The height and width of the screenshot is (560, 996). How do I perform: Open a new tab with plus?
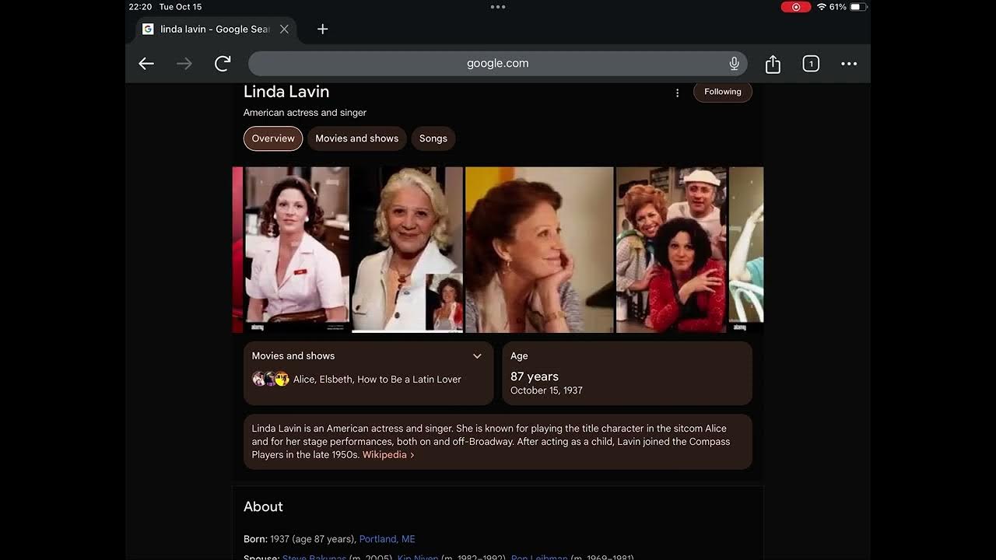[x=322, y=29]
